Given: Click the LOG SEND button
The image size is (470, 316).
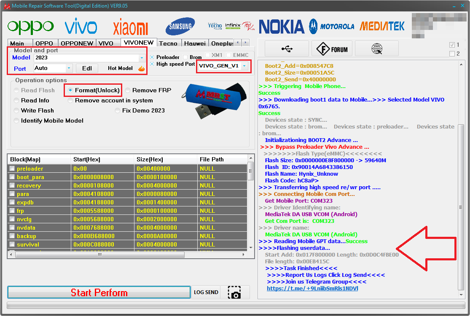Looking at the screenshot, I should click(x=206, y=292).
